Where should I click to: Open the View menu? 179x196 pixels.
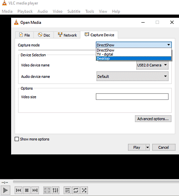point(103,12)
